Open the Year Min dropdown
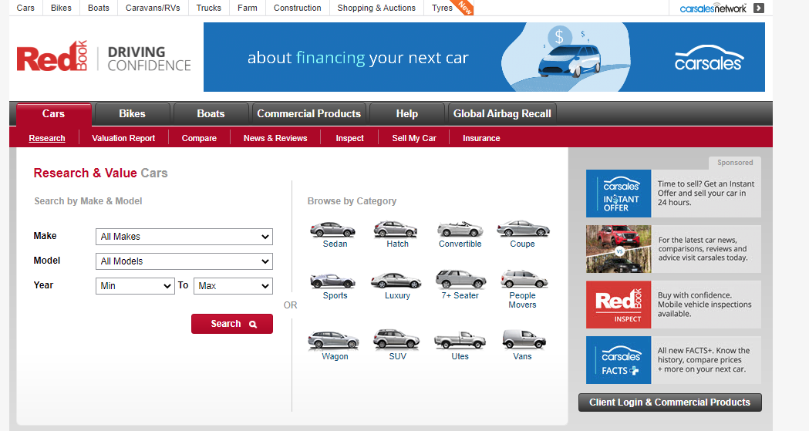Screen dimensions: 809x431 135,286
